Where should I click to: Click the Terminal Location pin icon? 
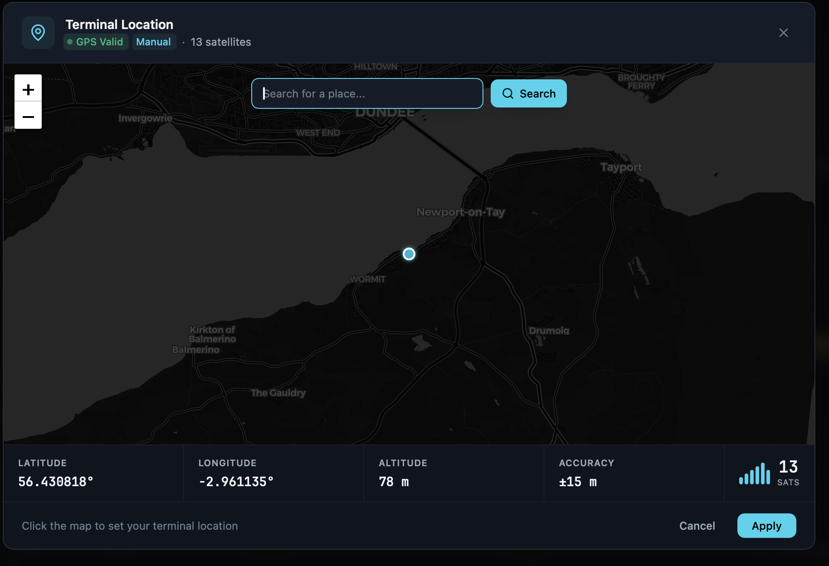tap(38, 32)
